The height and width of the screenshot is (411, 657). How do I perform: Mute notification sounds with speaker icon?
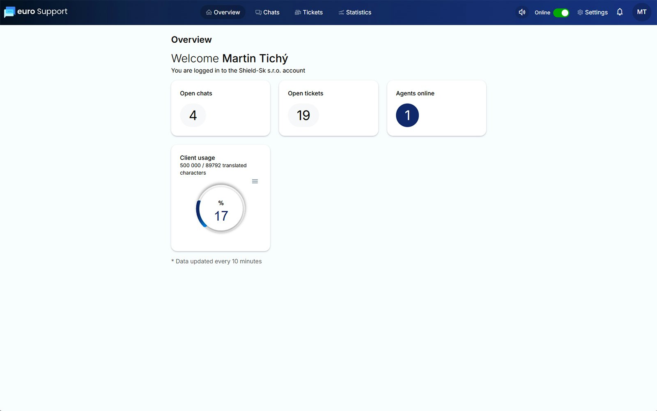click(522, 12)
